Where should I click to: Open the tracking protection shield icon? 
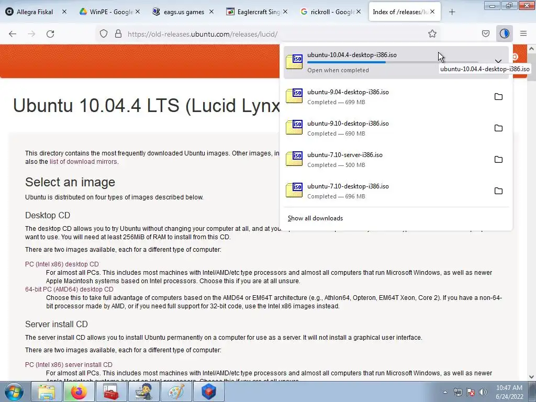[x=104, y=34]
